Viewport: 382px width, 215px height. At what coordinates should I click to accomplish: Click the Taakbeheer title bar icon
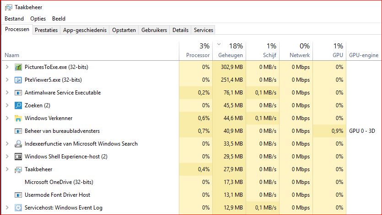pyautogui.click(x=9, y=7)
